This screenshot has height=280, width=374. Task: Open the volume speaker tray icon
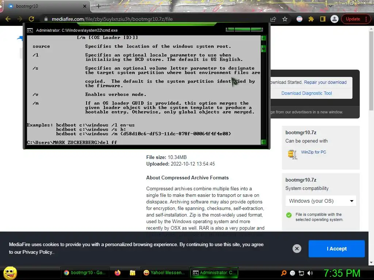point(310,273)
